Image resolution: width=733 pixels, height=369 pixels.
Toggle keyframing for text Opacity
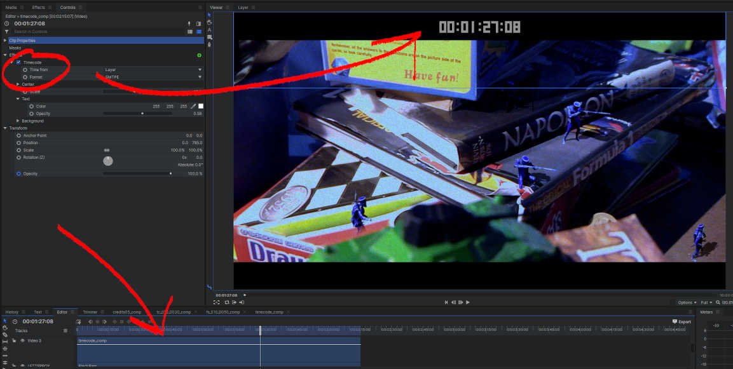32,114
